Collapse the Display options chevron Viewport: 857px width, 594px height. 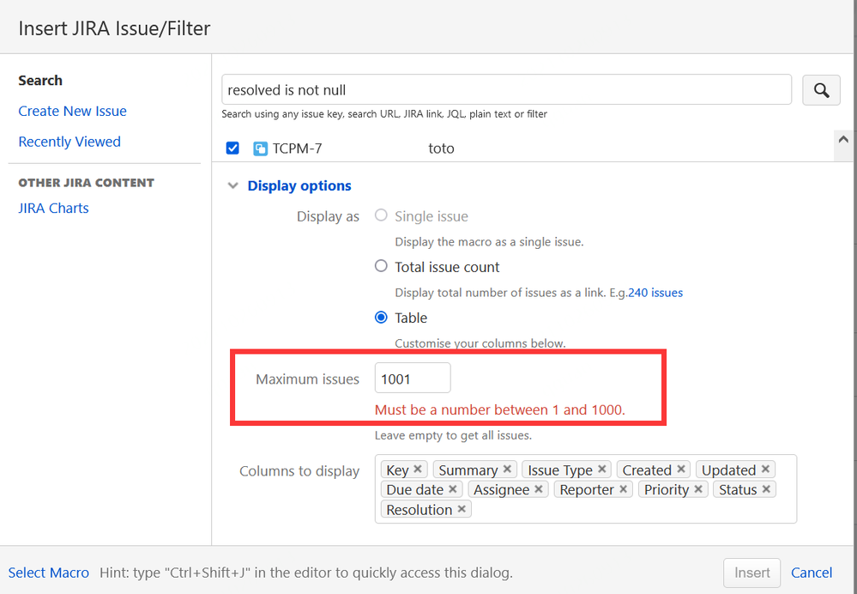click(232, 185)
